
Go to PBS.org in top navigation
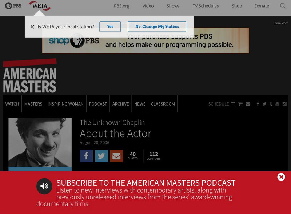(121, 6)
